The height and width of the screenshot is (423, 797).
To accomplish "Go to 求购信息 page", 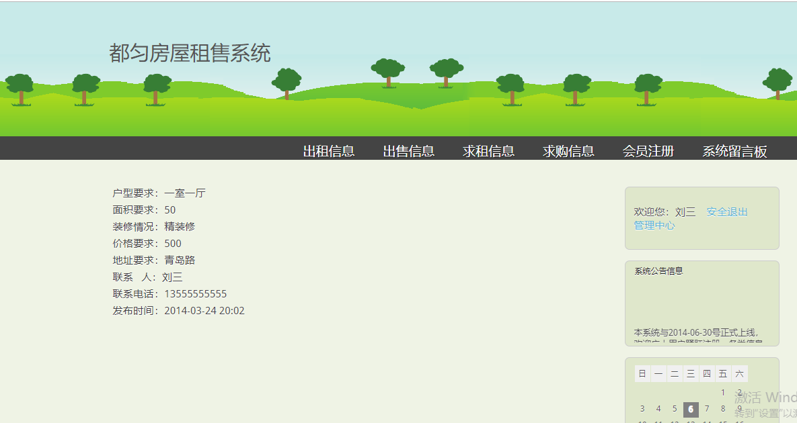I will point(568,151).
